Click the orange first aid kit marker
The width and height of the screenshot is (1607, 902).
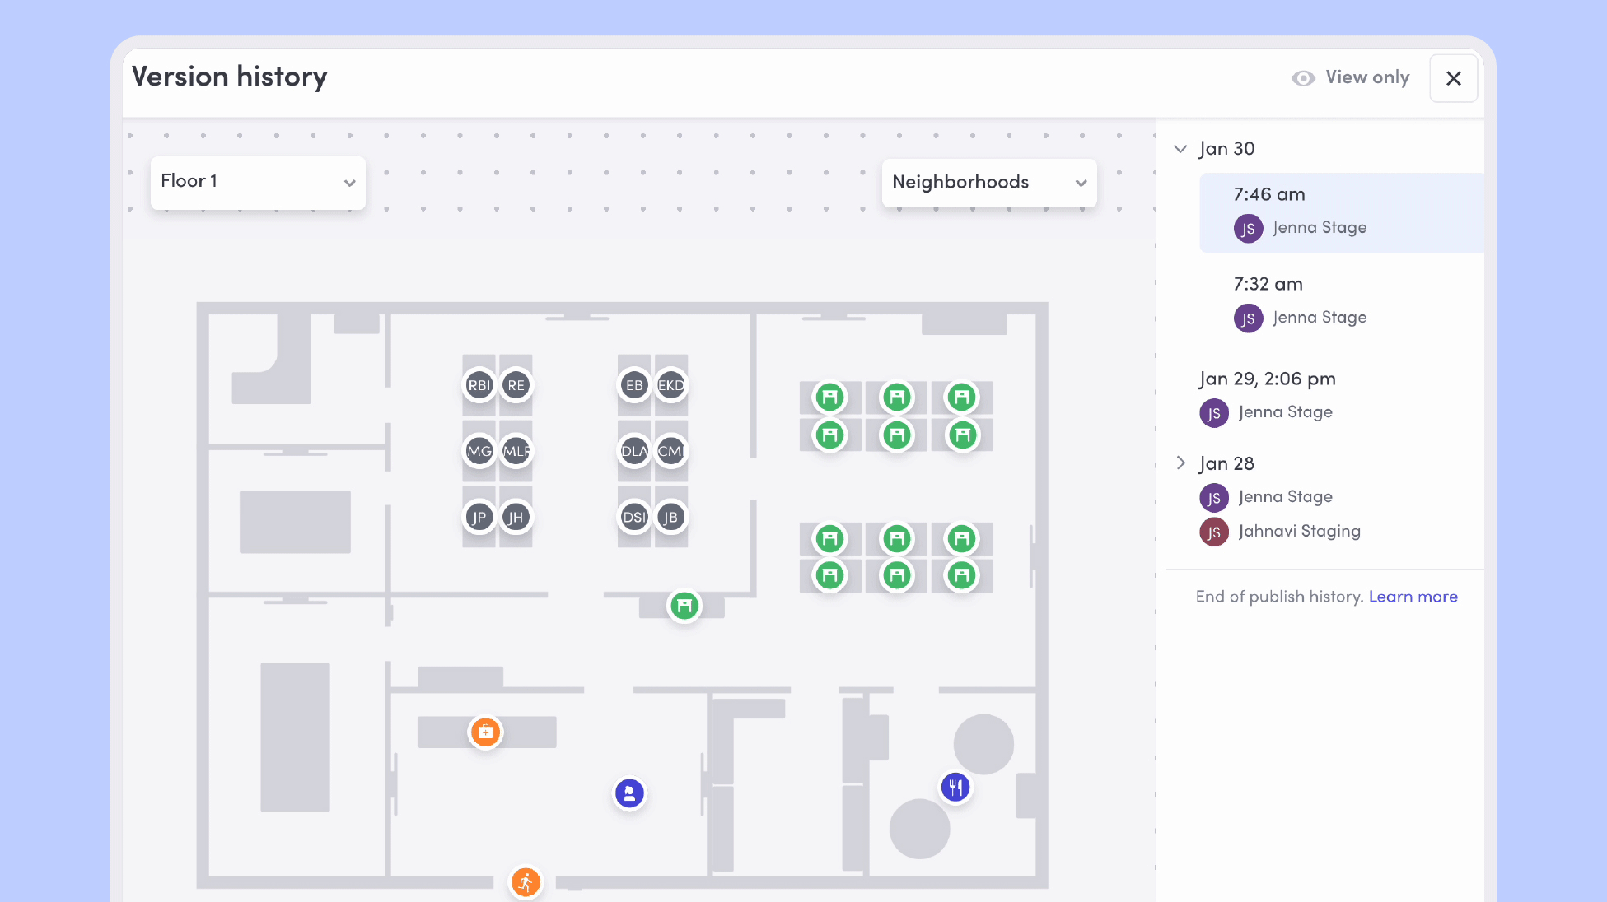[x=485, y=732]
